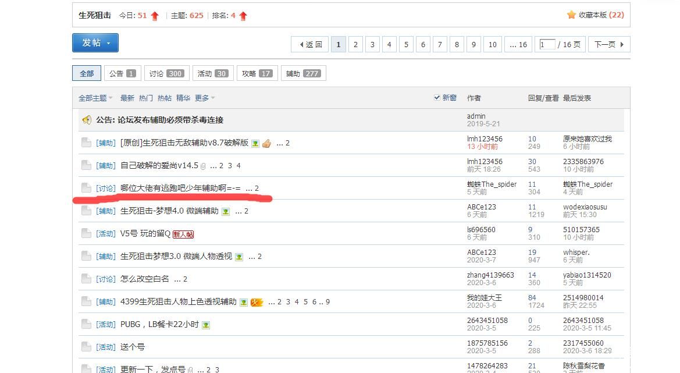Click folder icon of 自己破解的爱尚v14.5 thread
This screenshot has width=680, height=373.
[86, 165]
